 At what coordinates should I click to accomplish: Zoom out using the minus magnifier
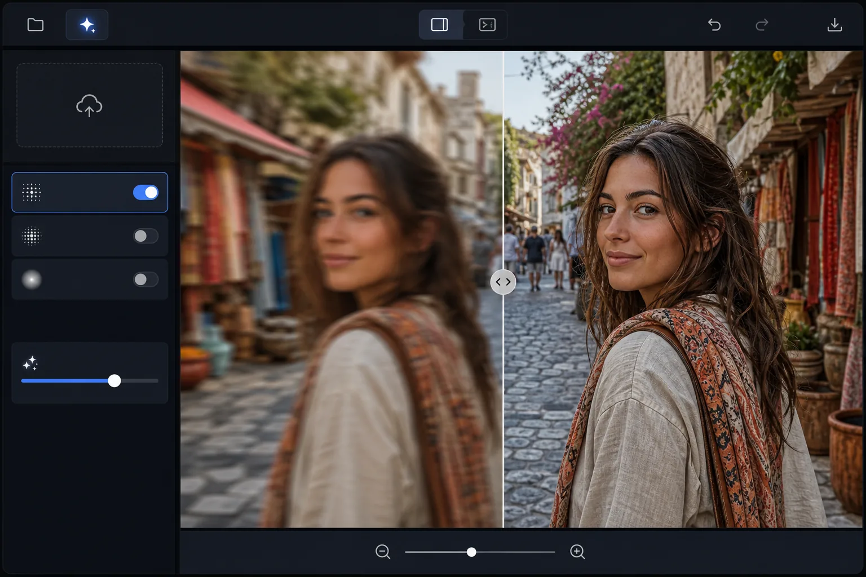(x=383, y=552)
